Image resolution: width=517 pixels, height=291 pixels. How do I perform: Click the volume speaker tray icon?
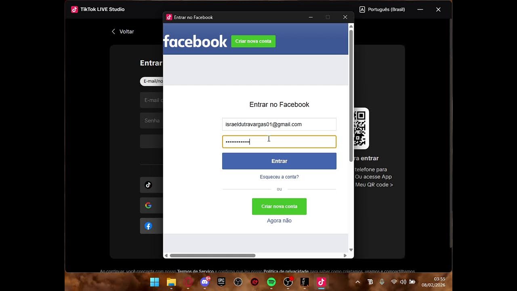point(403,282)
